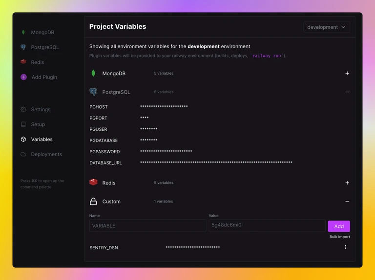Click the Settings gear icon
The height and width of the screenshot is (280, 375).
(23, 109)
